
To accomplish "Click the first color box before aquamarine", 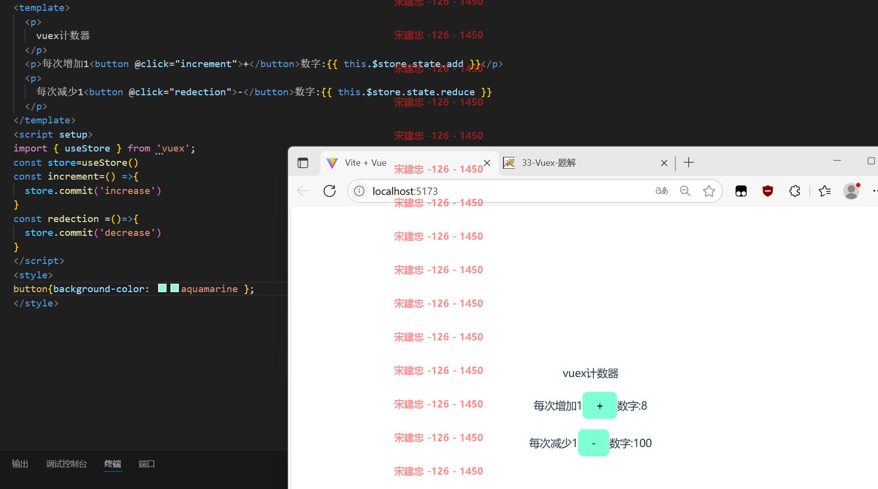I will pos(162,288).
